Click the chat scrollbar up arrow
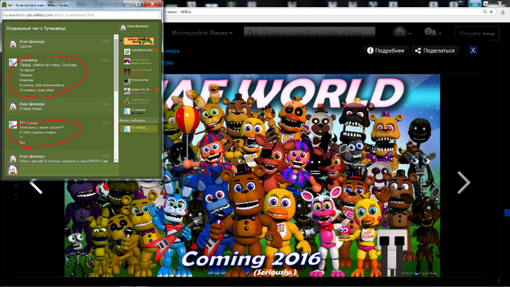This screenshot has width=510, height=287. [116, 37]
